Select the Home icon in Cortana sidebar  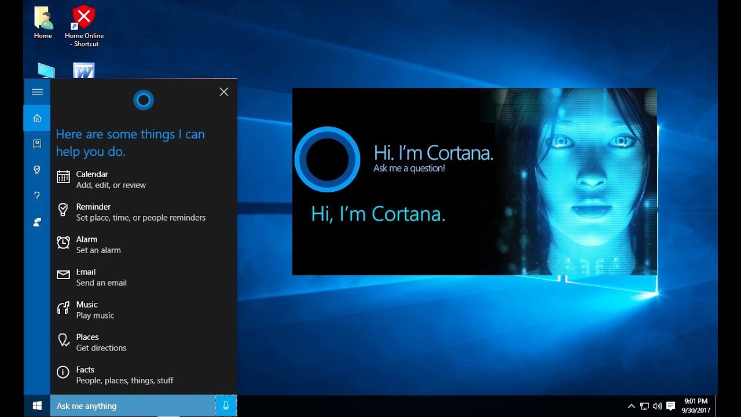coord(37,118)
